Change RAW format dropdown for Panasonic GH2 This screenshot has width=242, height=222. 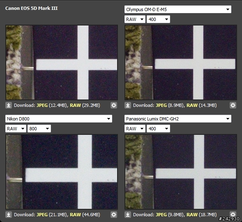[135, 129]
